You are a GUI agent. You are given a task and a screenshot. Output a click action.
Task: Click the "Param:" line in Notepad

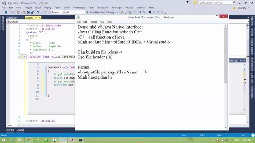(84, 67)
